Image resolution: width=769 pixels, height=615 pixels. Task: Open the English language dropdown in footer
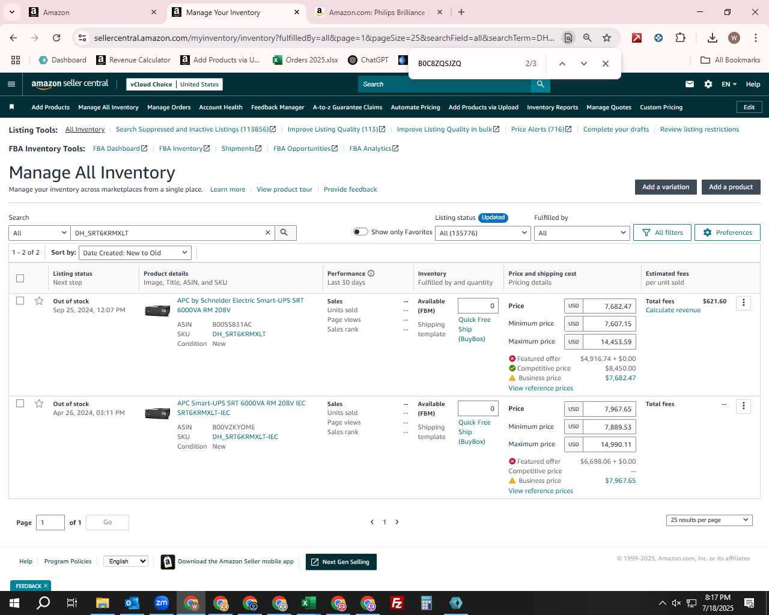click(126, 562)
